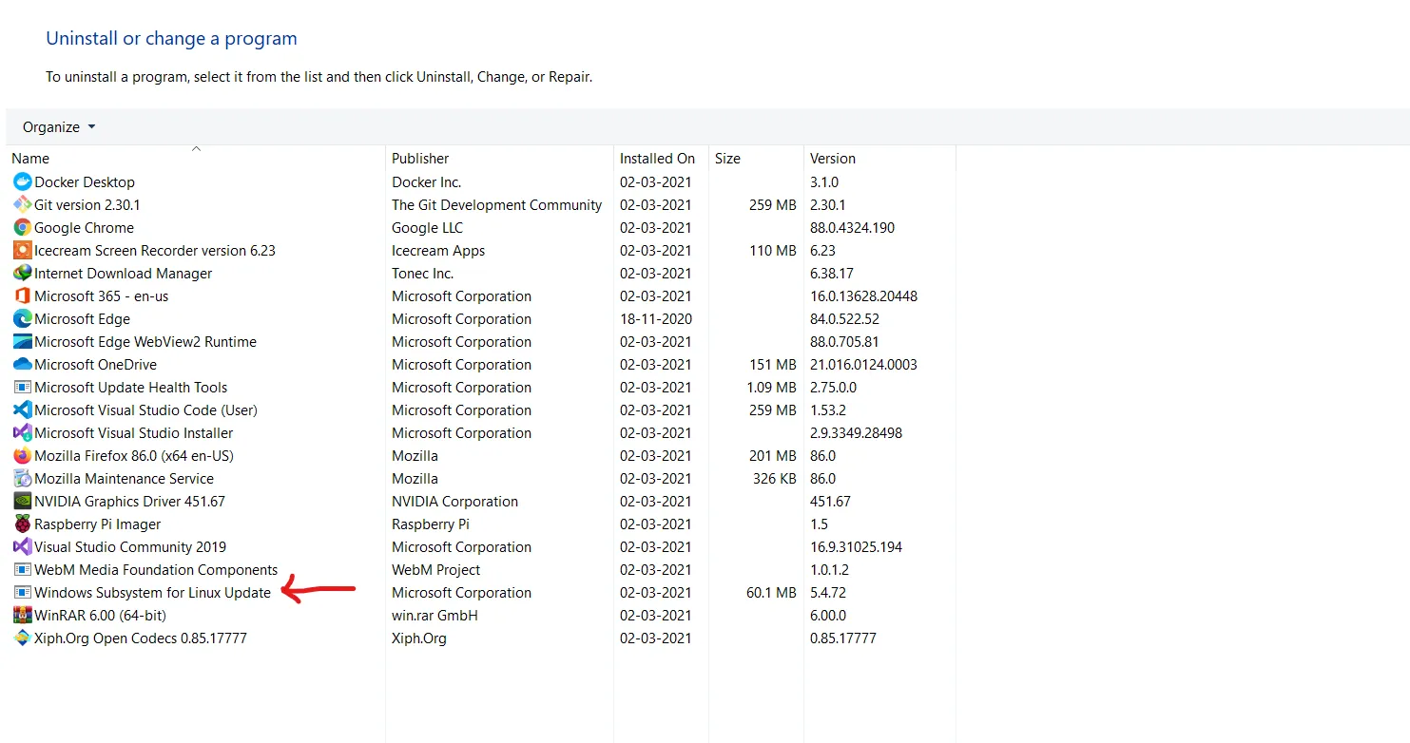Click the Mozilla Maintenance Service icon
The width and height of the screenshot is (1410, 743).
tap(22, 478)
